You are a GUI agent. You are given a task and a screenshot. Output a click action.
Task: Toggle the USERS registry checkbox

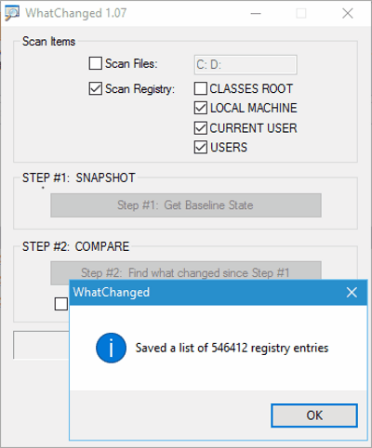coord(201,147)
